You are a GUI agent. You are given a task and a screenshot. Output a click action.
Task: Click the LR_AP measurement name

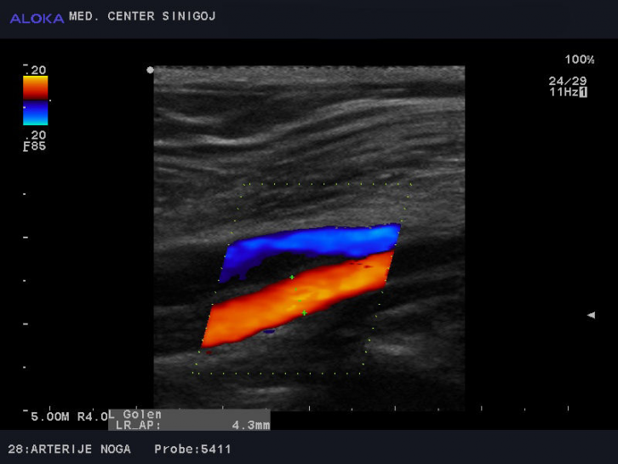[139, 426]
